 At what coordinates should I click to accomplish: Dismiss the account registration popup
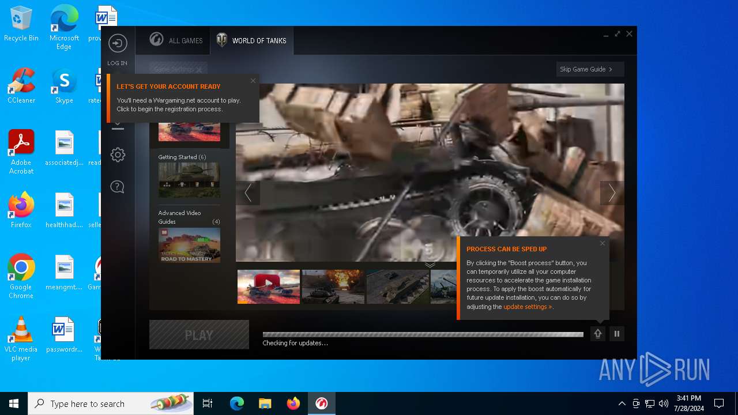(x=253, y=81)
